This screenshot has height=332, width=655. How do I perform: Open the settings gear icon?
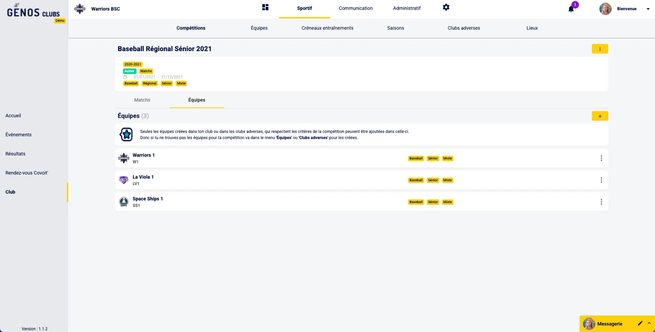coord(446,7)
